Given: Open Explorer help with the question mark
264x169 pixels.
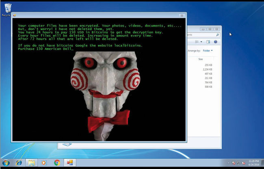Looking at the screenshot, I should coord(216,42).
